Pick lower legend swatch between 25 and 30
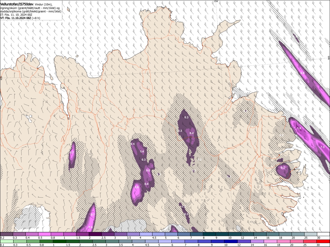330x247 pixels. [310, 241]
